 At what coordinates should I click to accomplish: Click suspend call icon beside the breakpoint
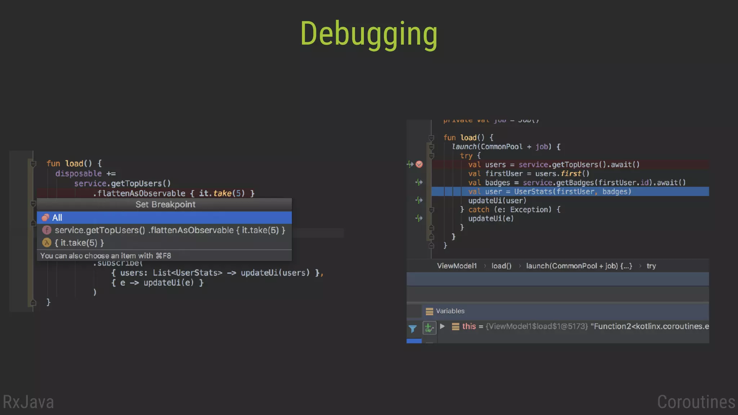(410, 164)
